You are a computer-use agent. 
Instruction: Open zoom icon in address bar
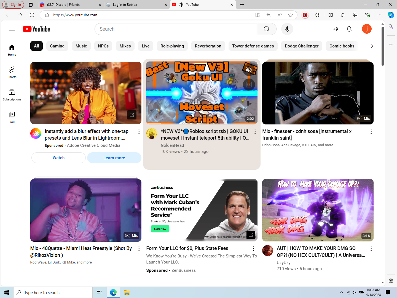[x=269, y=15]
